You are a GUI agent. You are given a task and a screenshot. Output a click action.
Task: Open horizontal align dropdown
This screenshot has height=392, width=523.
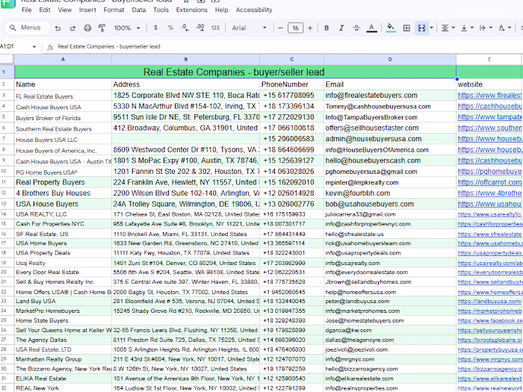(x=448, y=28)
